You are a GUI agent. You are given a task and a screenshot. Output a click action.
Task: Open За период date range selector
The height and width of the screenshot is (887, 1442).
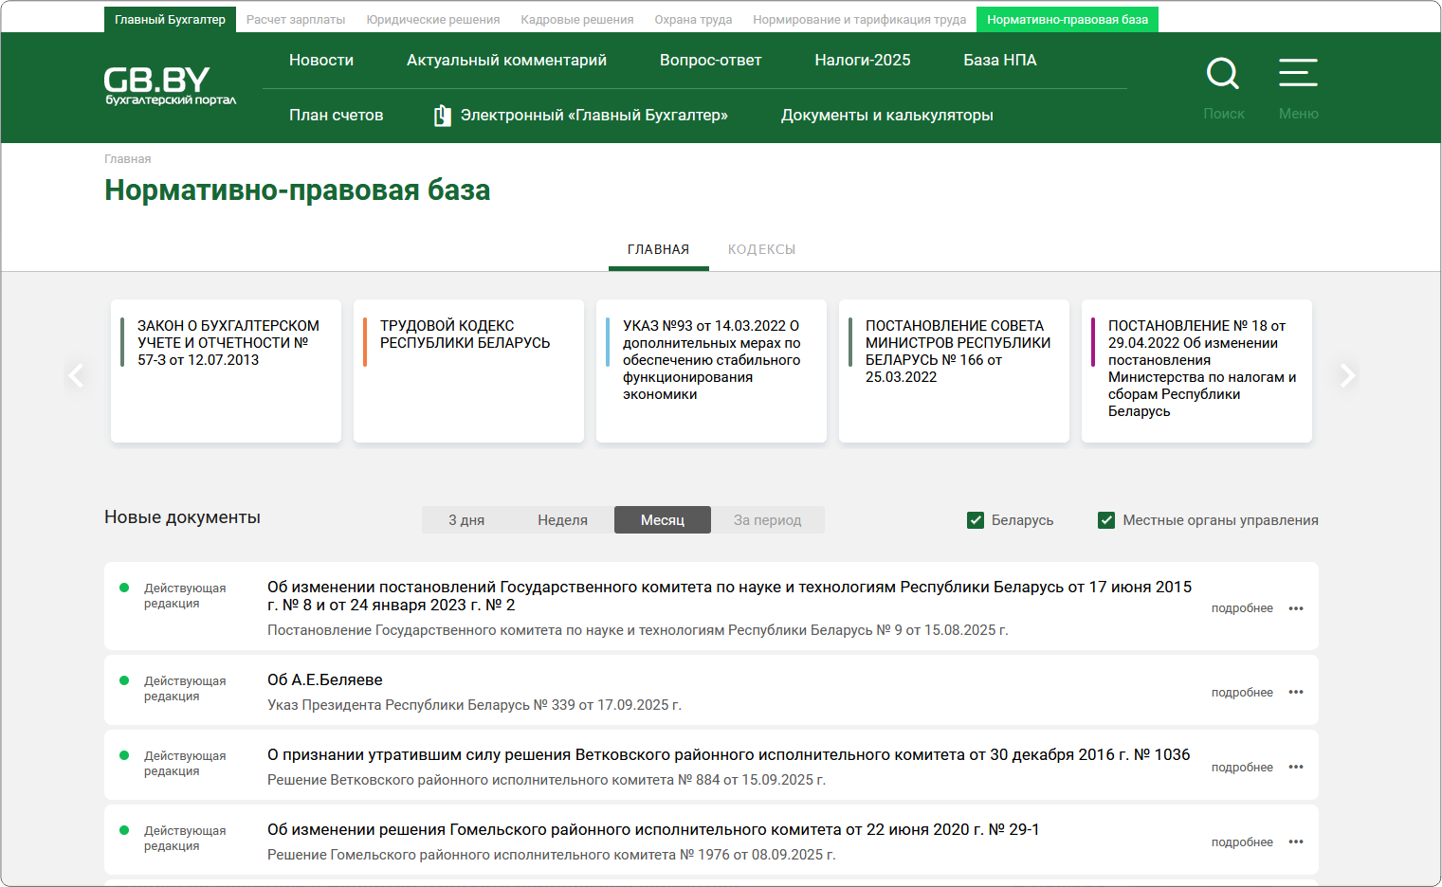[767, 520]
